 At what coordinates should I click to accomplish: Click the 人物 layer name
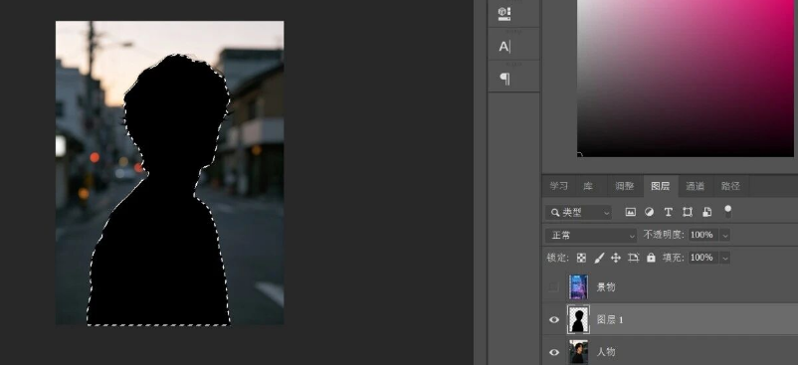click(606, 352)
